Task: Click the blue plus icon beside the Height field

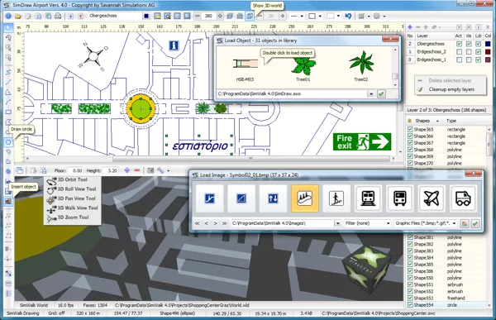Action: (x=126, y=170)
